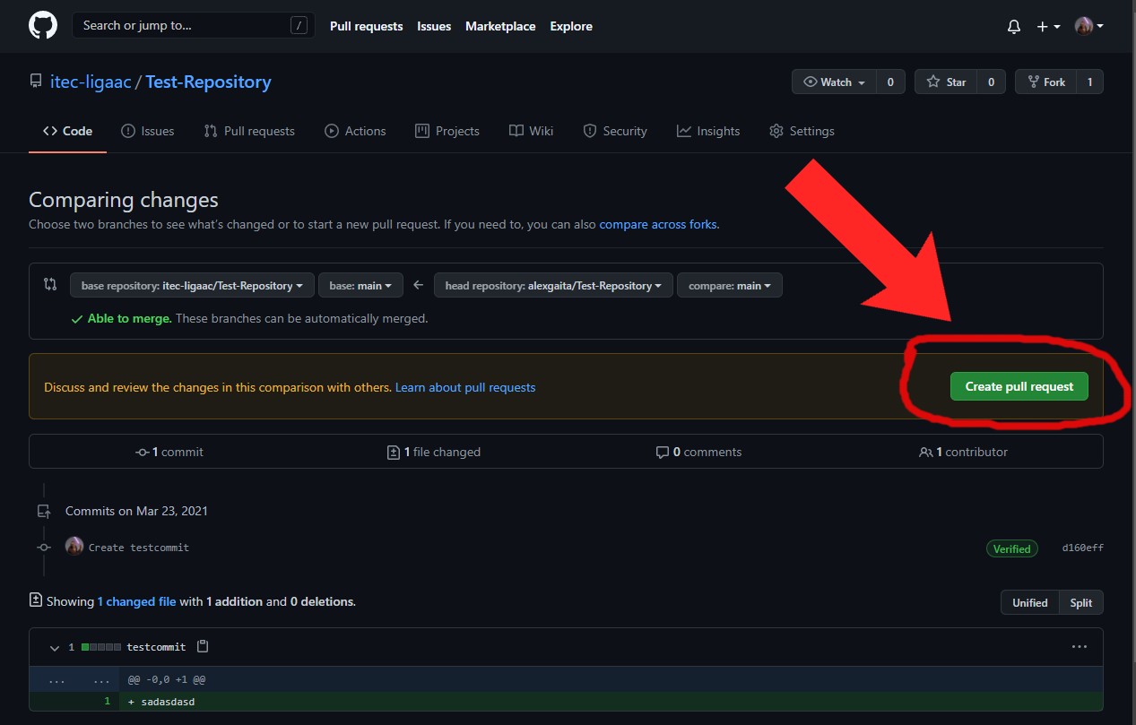
Task: Switch to the Issues repository tab
Action: click(148, 131)
